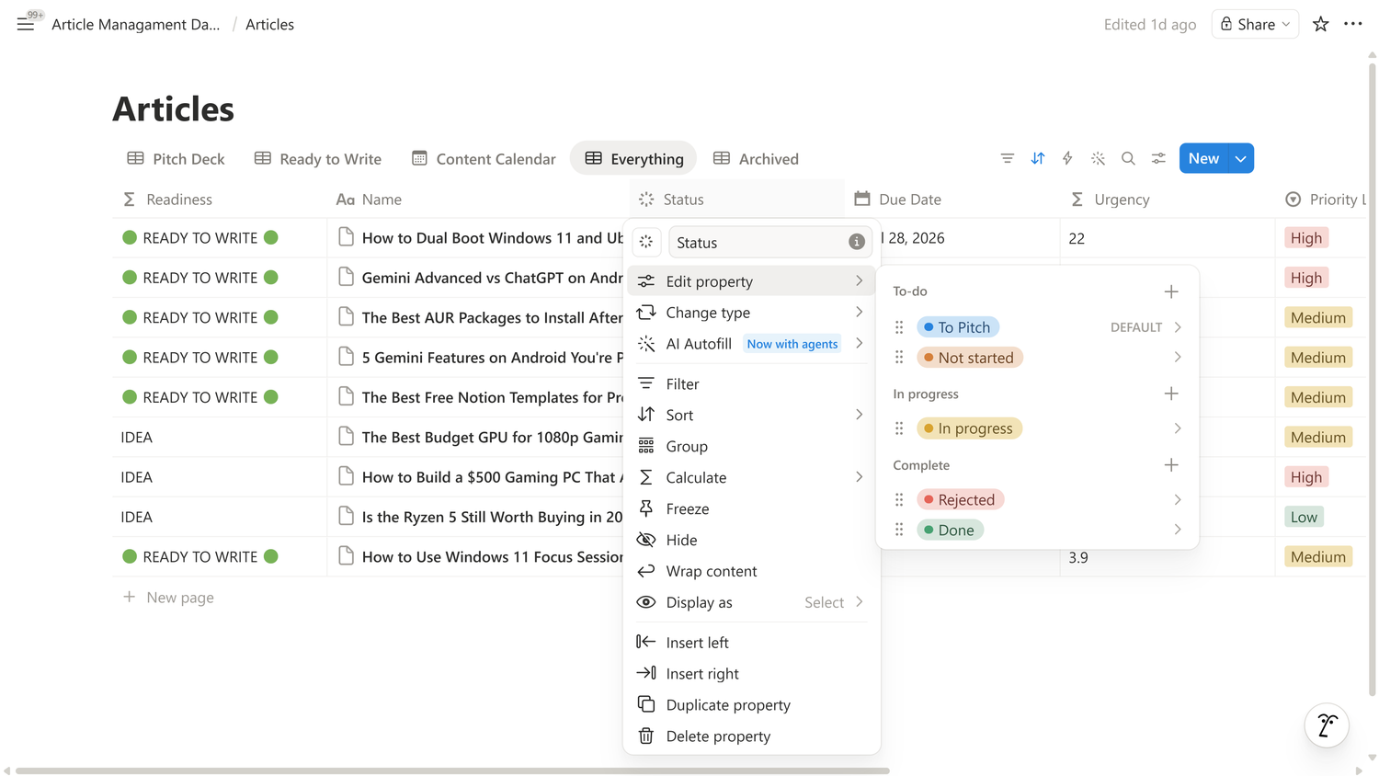Viewport: 1379px width, 776px height.
Task: Open the Notion AI assistant floating button
Action: [x=1327, y=725]
